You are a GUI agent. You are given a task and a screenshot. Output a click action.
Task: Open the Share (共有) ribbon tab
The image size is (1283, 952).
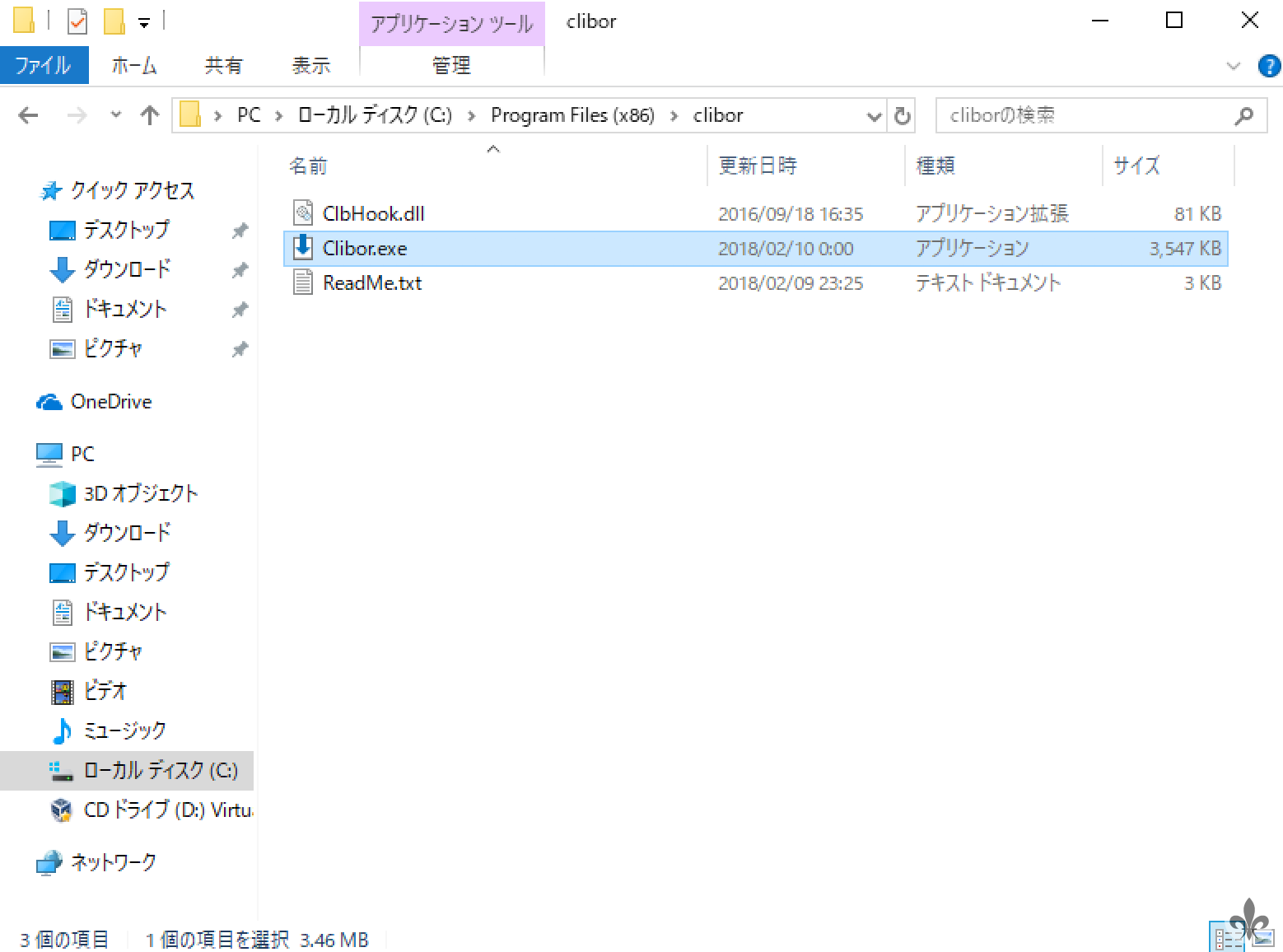224,65
